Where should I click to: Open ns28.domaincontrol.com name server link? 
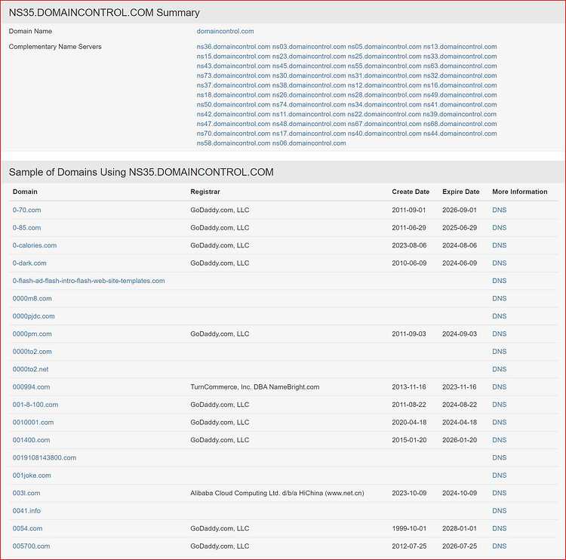[x=384, y=95]
